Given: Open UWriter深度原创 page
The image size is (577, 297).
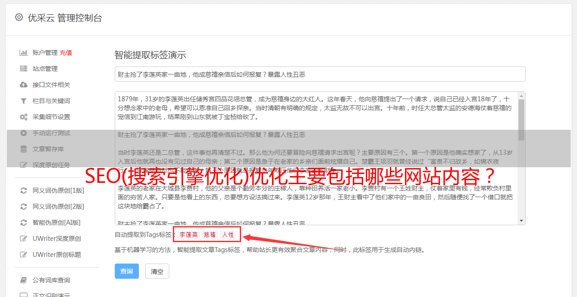Looking at the screenshot, I should click(57, 239).
